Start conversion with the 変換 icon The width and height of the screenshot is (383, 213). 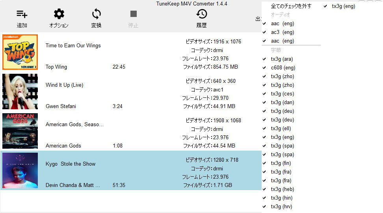click(x=96, y=14)
